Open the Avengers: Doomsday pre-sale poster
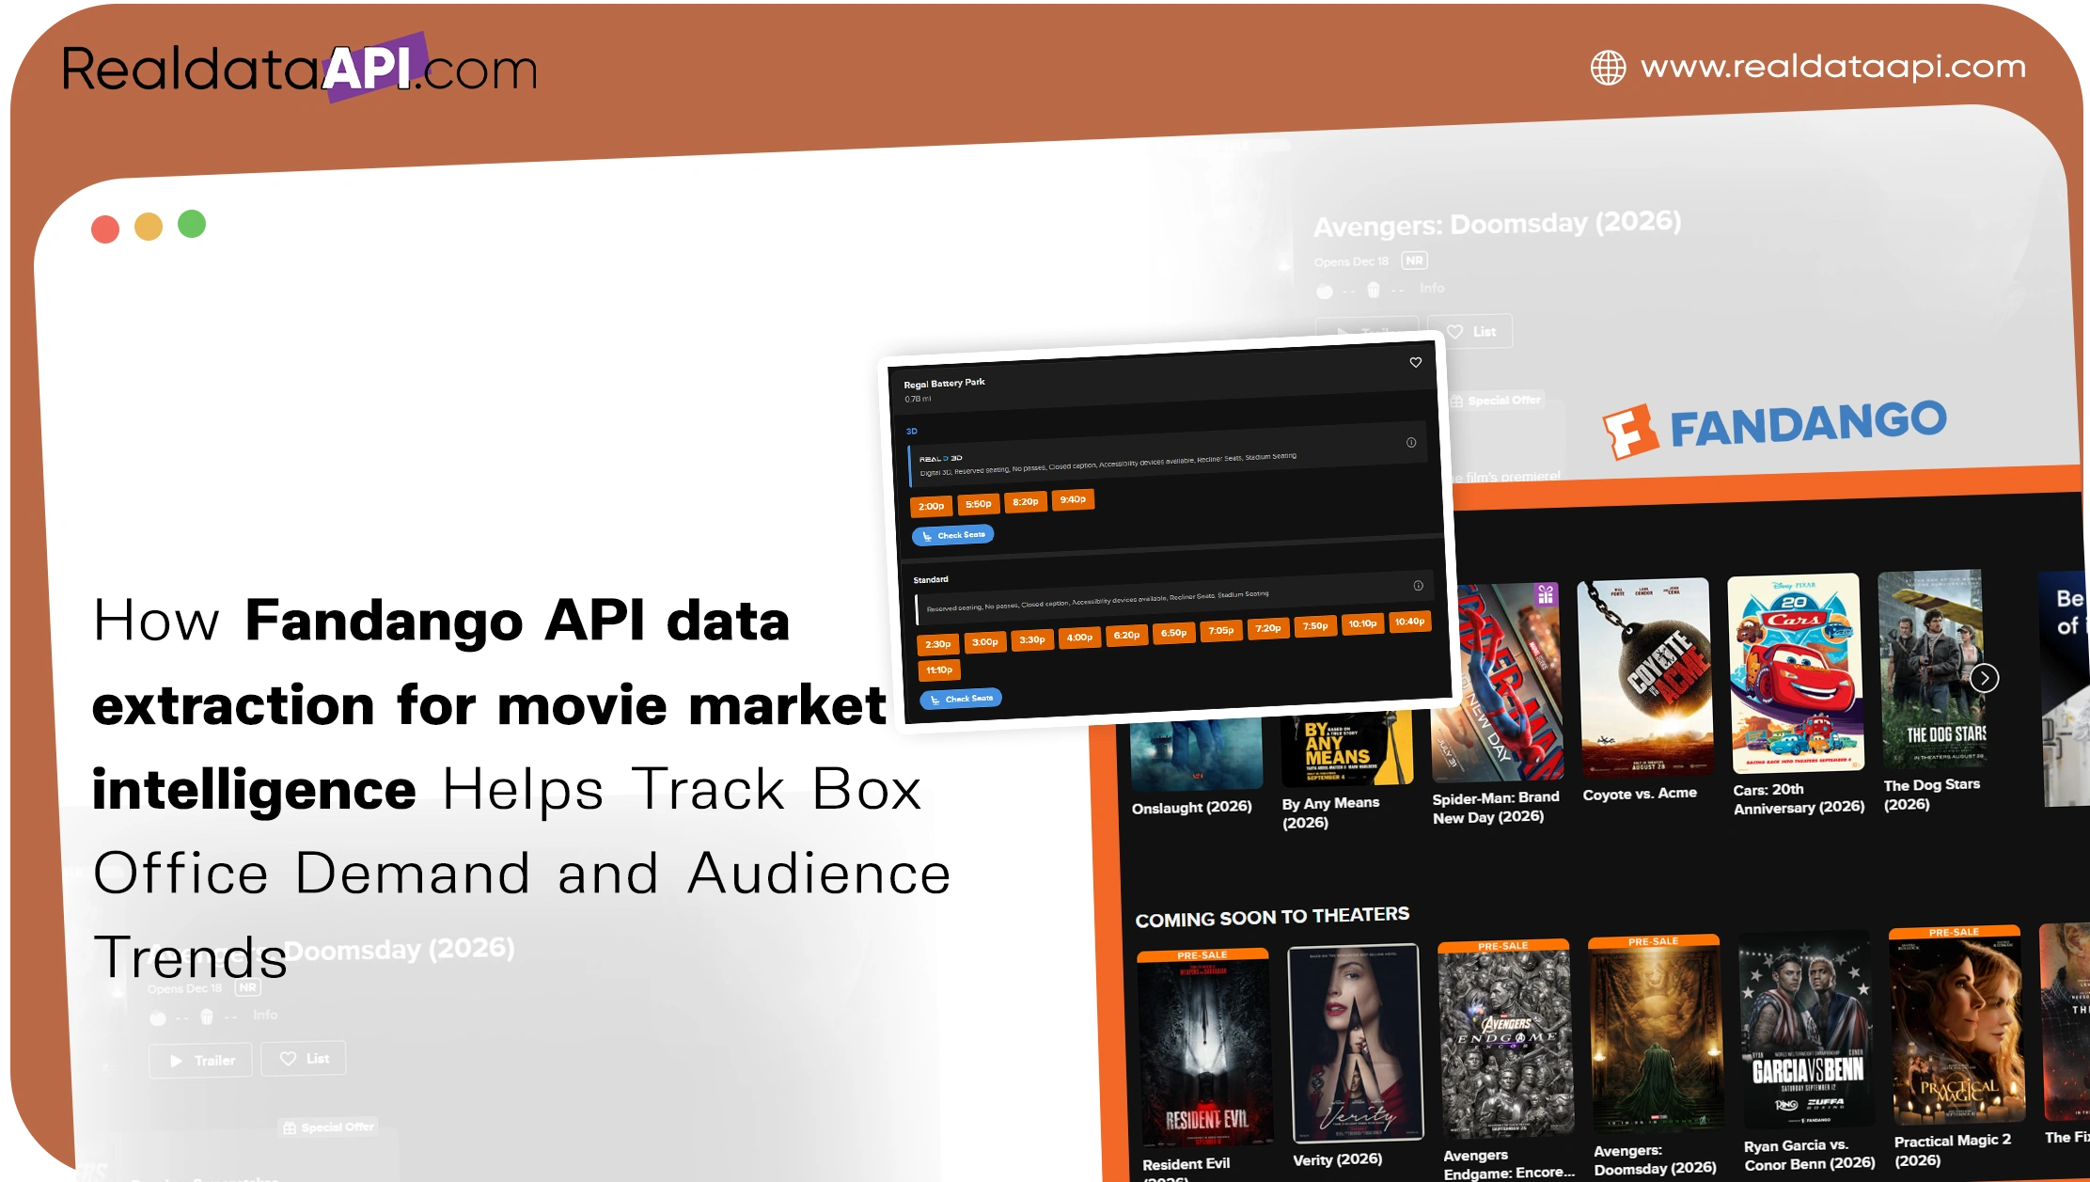Image resolution: width=2090 pixels, height=1182 pixels. click(1656, 1033)
